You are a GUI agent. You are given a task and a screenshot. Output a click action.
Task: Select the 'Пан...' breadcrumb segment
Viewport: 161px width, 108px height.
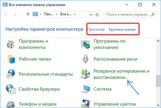coord(49,14)
